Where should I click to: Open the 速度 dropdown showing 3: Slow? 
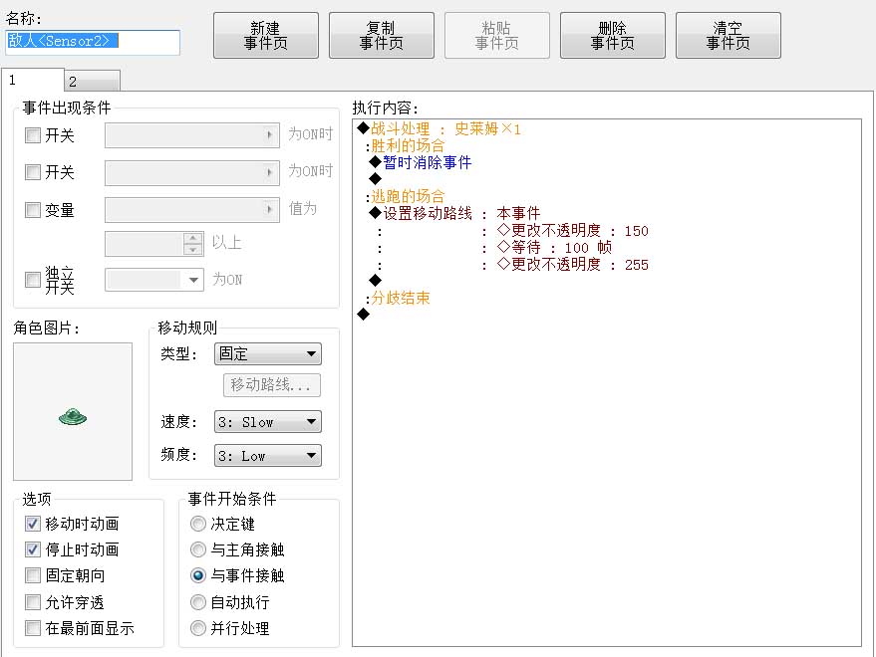tap(268, 422)
